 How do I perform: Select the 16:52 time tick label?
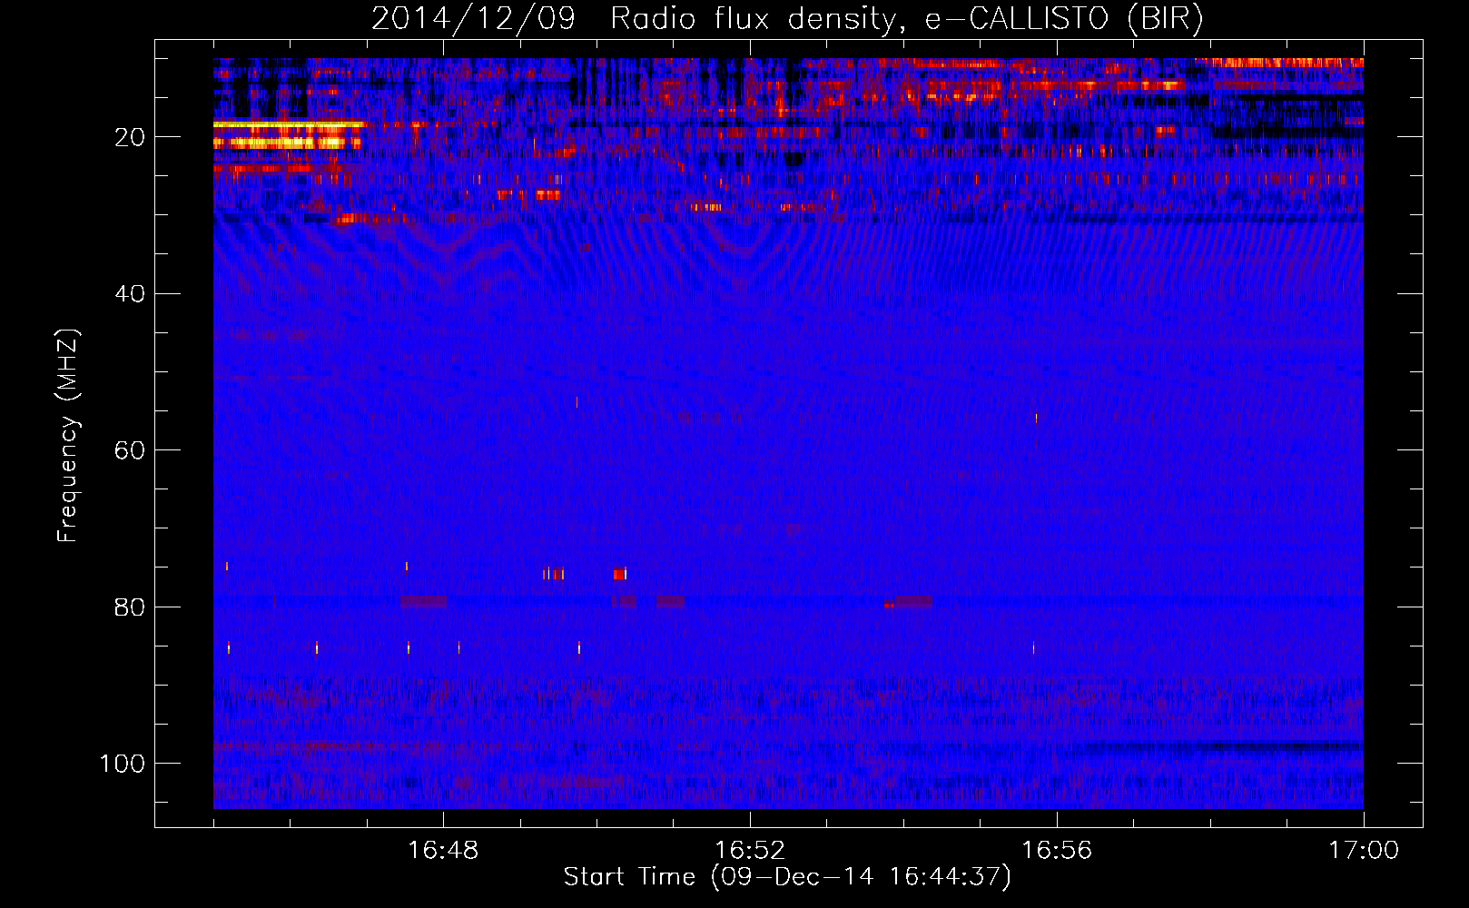coord(750,851)
